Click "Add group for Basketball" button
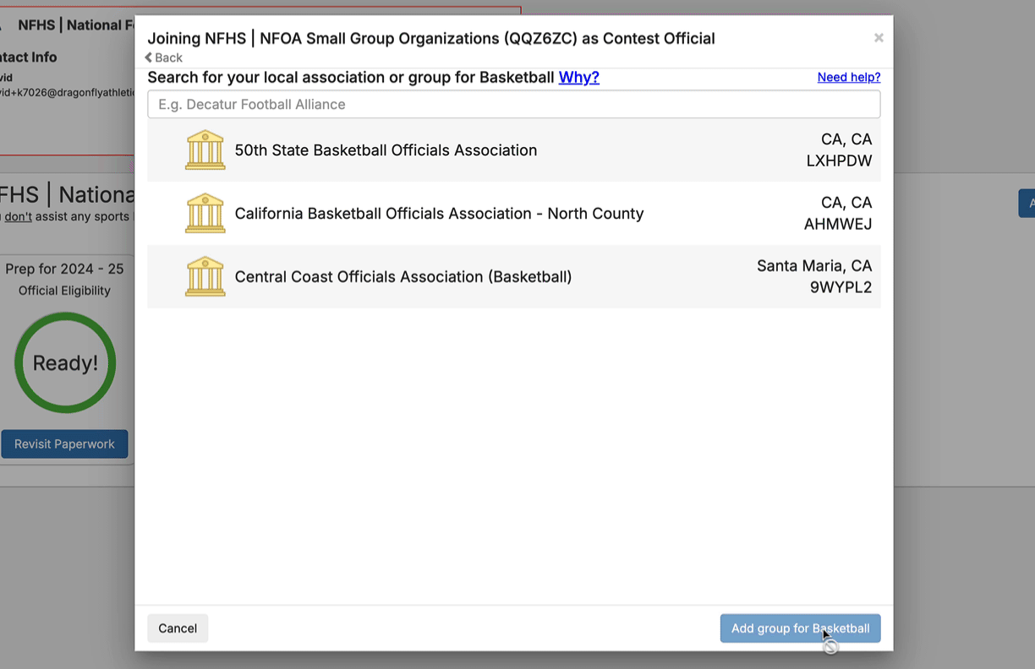This screenshot has height=669, width=1035. point(800,628)
